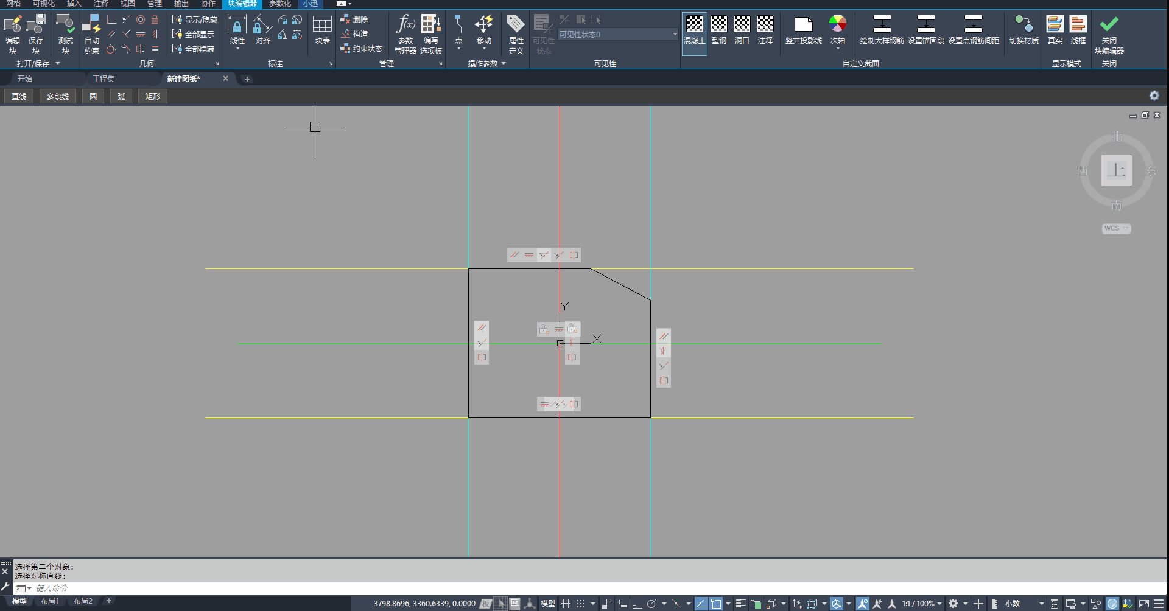Expand the Open/Save (打开/保存) panel arrow
Screen dimensions: 1169x611
[x=58, y=63]
